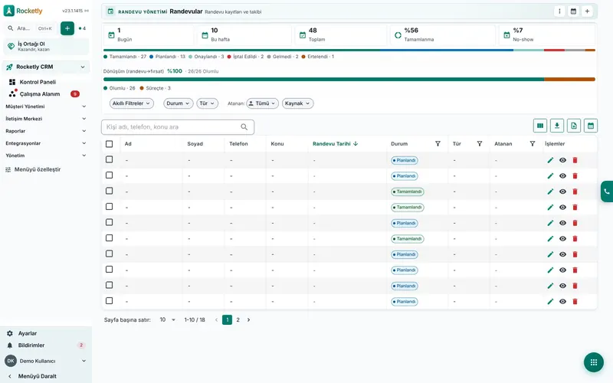Viewport: 613px width, 383px height.
Task: Click İş Ortağı Ol banner
Action: pos(46,47)
